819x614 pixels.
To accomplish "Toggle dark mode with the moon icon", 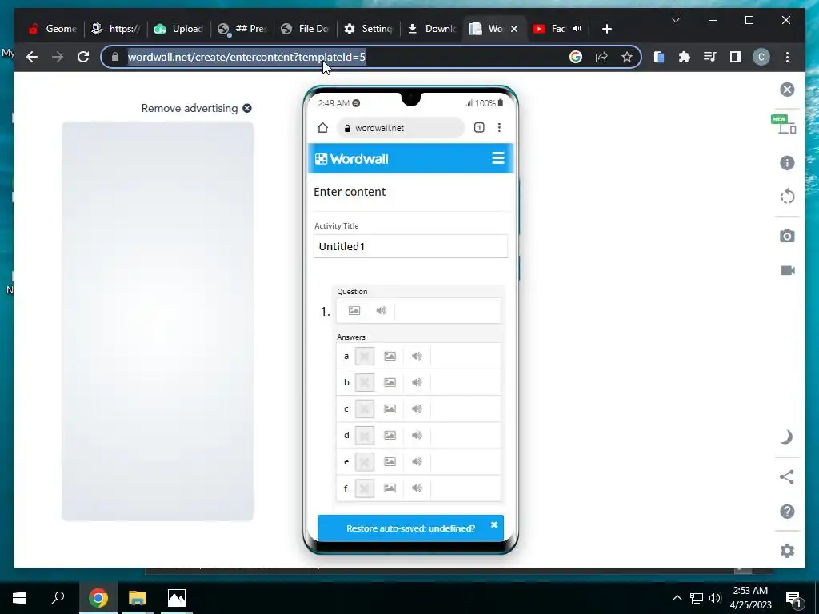I will click(x=787, y=437).
